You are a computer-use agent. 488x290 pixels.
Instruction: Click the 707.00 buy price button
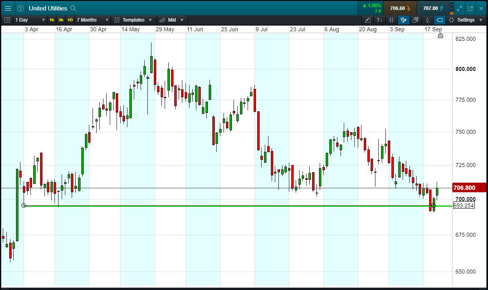[x=432, y=8]
